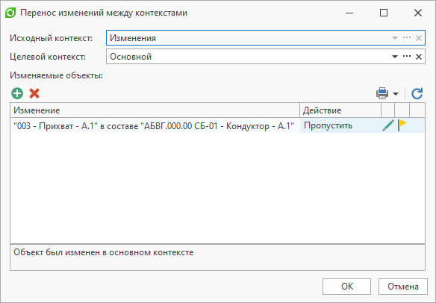Click the red delete object icon
Viewport: 436px width, 303px height.
34,93
